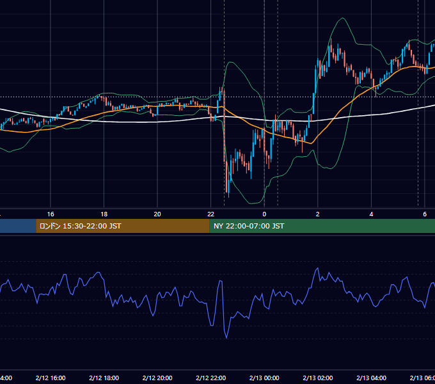Click the 18 hour label on chart axis
The width and height of the screenshot is (435, 384).
[x=104, y=214]
